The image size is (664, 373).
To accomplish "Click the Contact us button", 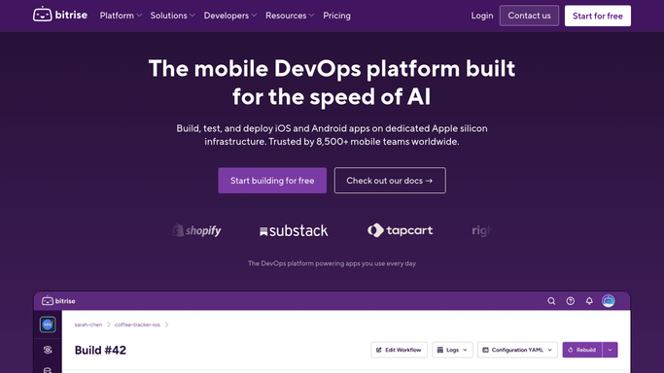I will coord(529,16).
